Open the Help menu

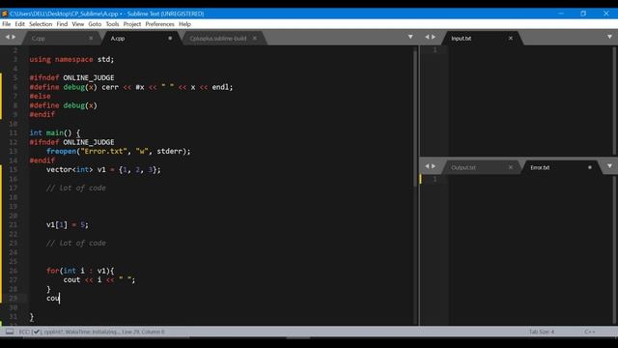[x=184, y=24]
